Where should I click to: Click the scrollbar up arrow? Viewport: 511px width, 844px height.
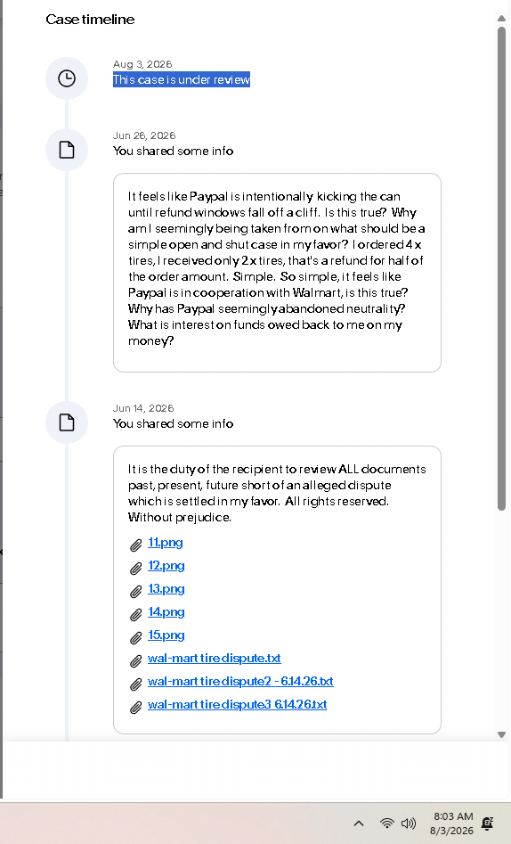pyautogui.click(x=501, y=19)
